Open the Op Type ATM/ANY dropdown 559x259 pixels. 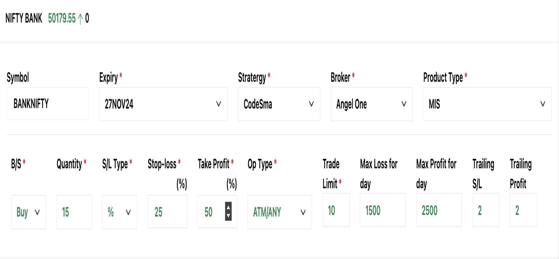click(x=279, y=212)
